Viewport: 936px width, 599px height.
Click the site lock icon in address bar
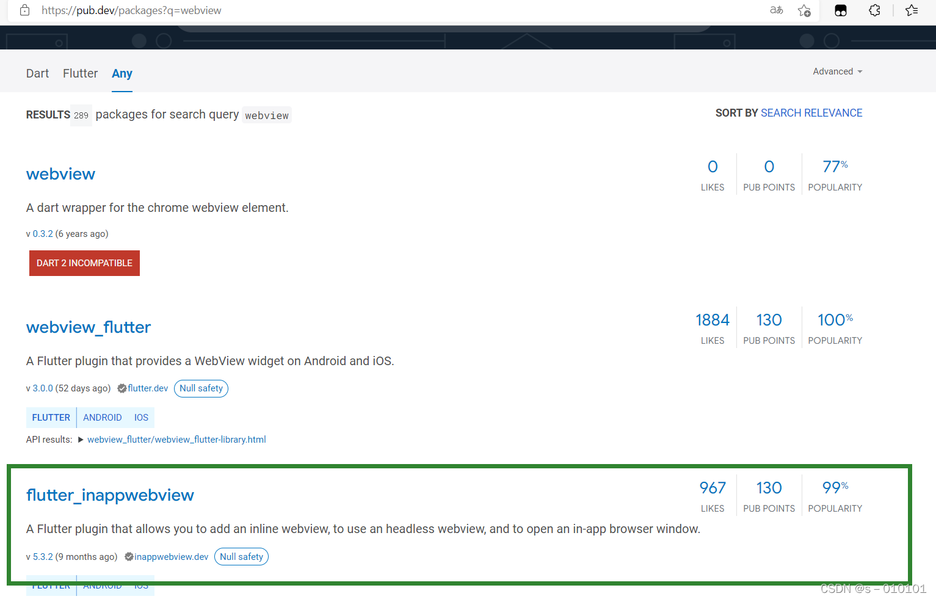click(24, 10)
